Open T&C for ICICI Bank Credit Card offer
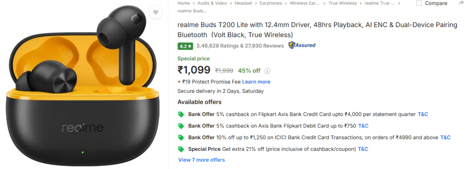 445,137
